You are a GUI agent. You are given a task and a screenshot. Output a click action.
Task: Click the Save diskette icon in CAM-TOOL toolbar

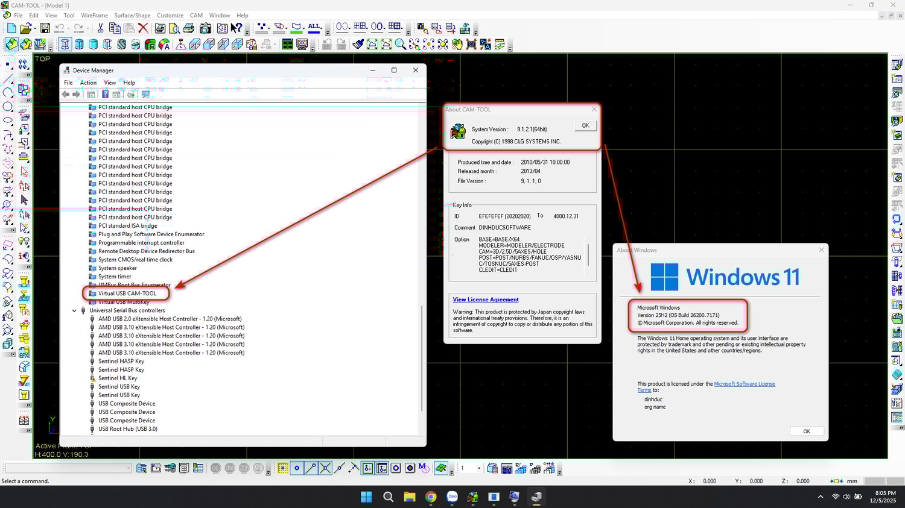(x=45, y=28)
